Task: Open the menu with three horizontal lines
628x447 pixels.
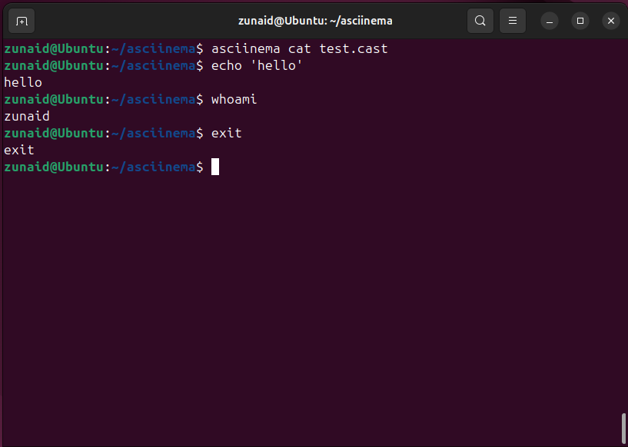Action: click(512, 21)
